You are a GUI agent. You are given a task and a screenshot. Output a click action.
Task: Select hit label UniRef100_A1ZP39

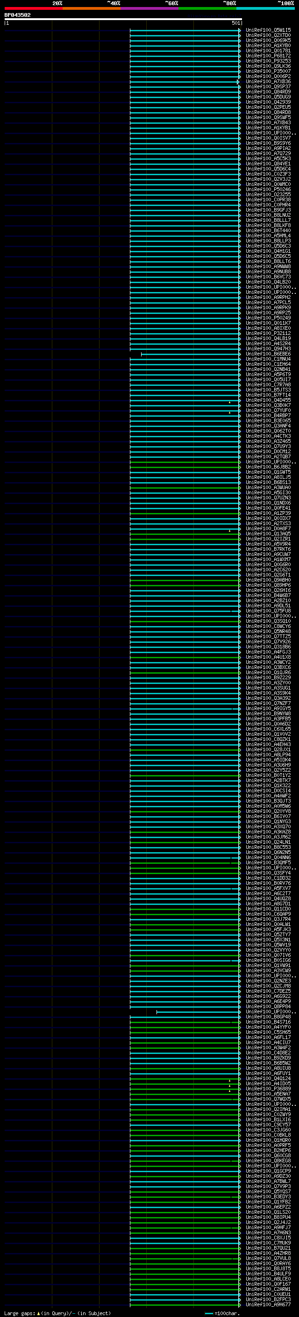(x=268, y=513)
